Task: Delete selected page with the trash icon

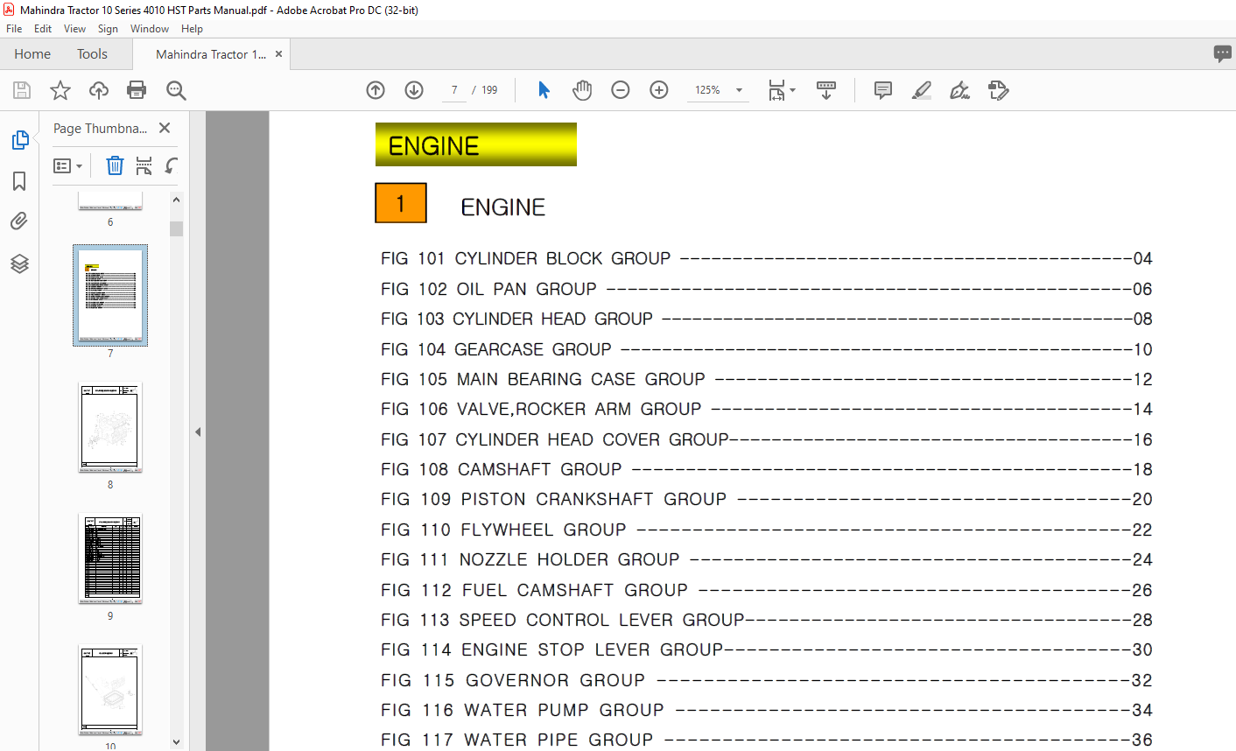Action: pyautogui.click(x=115, y=165)
